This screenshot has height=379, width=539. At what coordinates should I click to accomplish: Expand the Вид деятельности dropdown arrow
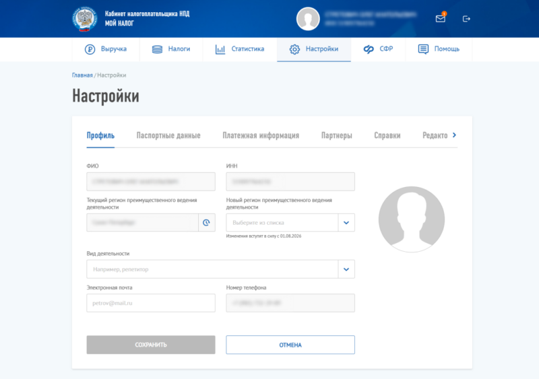coord(346,269)
